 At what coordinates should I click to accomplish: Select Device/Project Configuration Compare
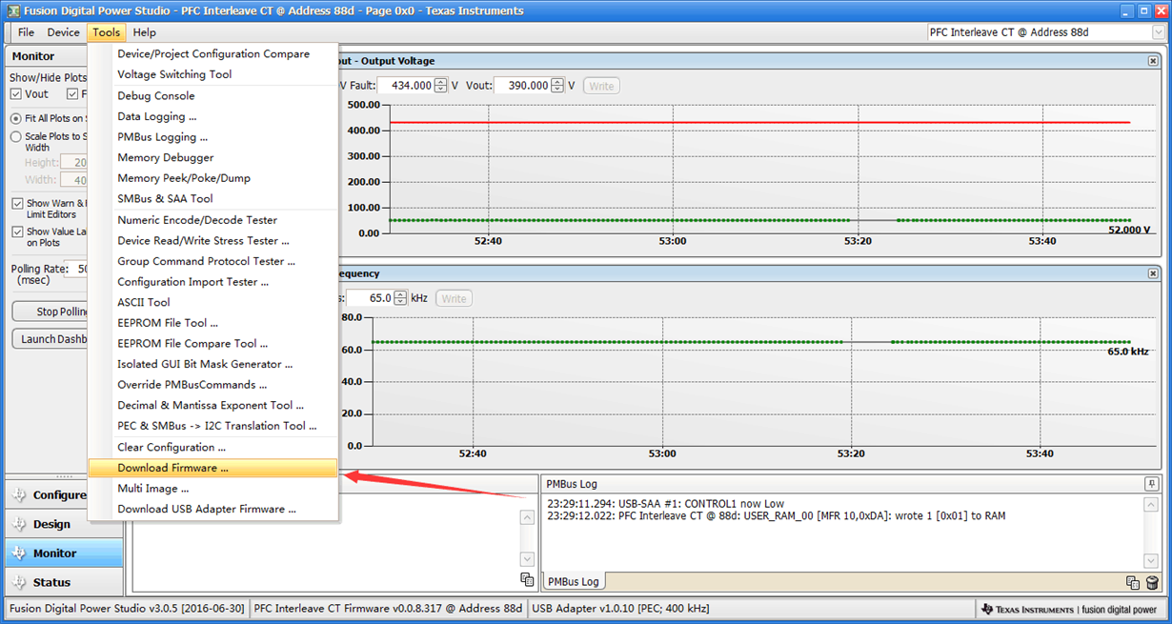click(x=212, y=54)
